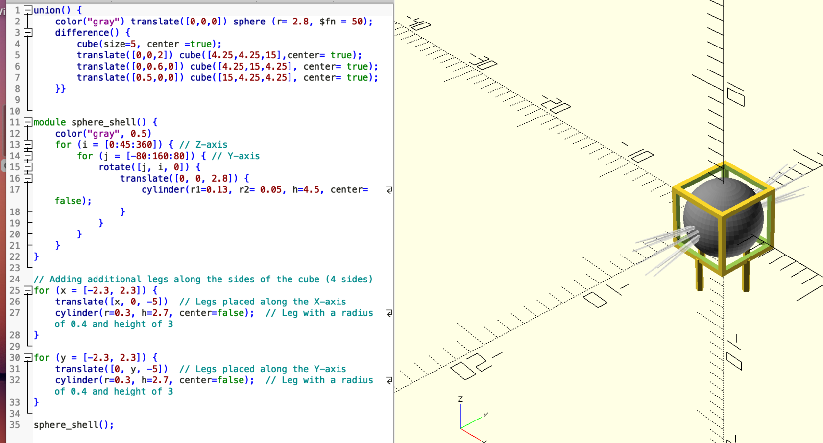This screenshot has width=823, height=443.
Task: Collapse the difference() block fold marker
Action: (28, 33)
